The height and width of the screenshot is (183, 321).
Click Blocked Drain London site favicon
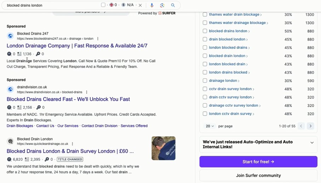point(10,141)
